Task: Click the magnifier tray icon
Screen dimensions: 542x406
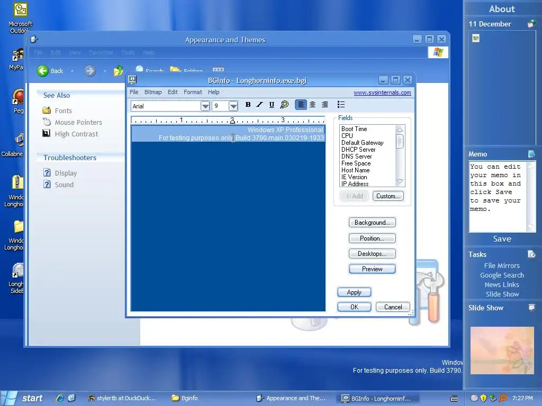Action: [x=503, y=398]
